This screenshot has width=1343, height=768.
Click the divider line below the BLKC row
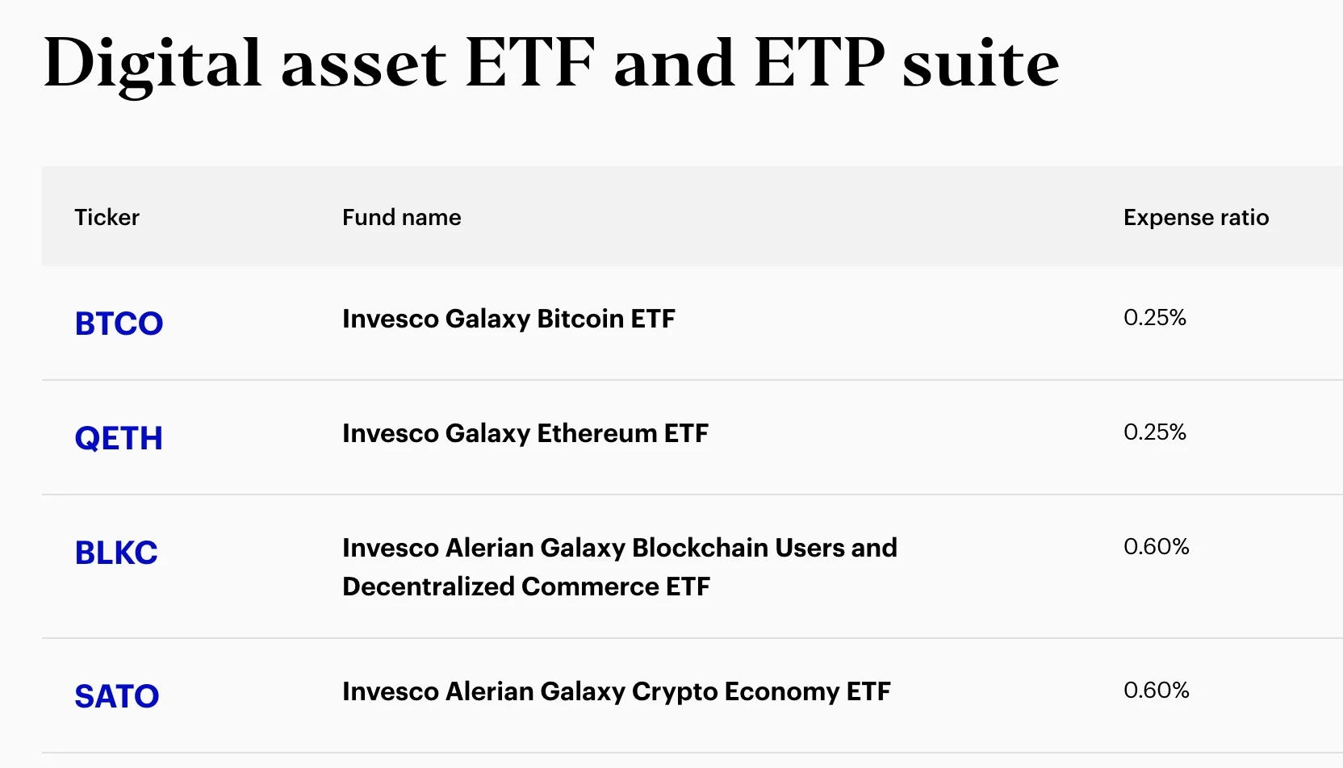coord(692,638)
